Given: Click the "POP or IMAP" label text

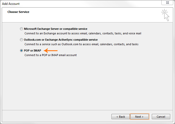Looking at the screenshot, I should point(33,51).
